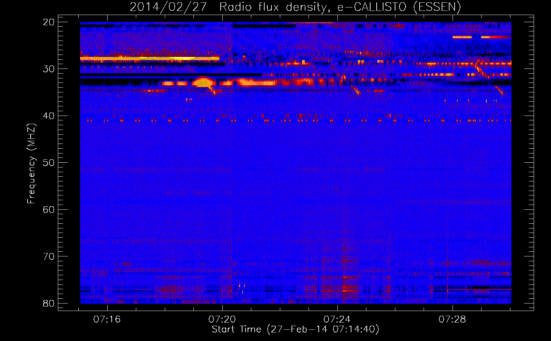Click the bright round burst near 33 MHz
The height and width of the screenshot is (341, 551).
click(203, 82)
